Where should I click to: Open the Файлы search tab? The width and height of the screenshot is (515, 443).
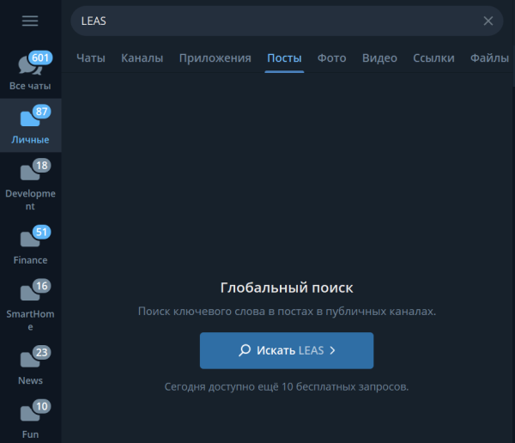(x=489, y=58)
